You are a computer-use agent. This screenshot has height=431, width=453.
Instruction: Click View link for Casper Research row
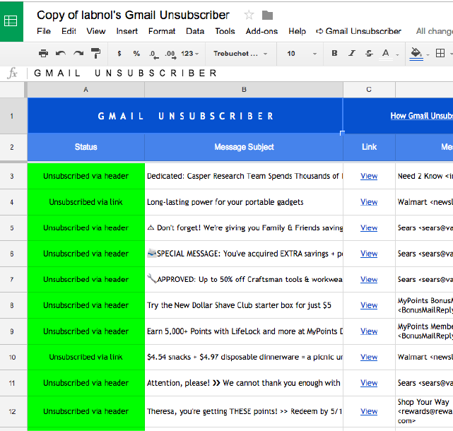[x=369, y=176]
